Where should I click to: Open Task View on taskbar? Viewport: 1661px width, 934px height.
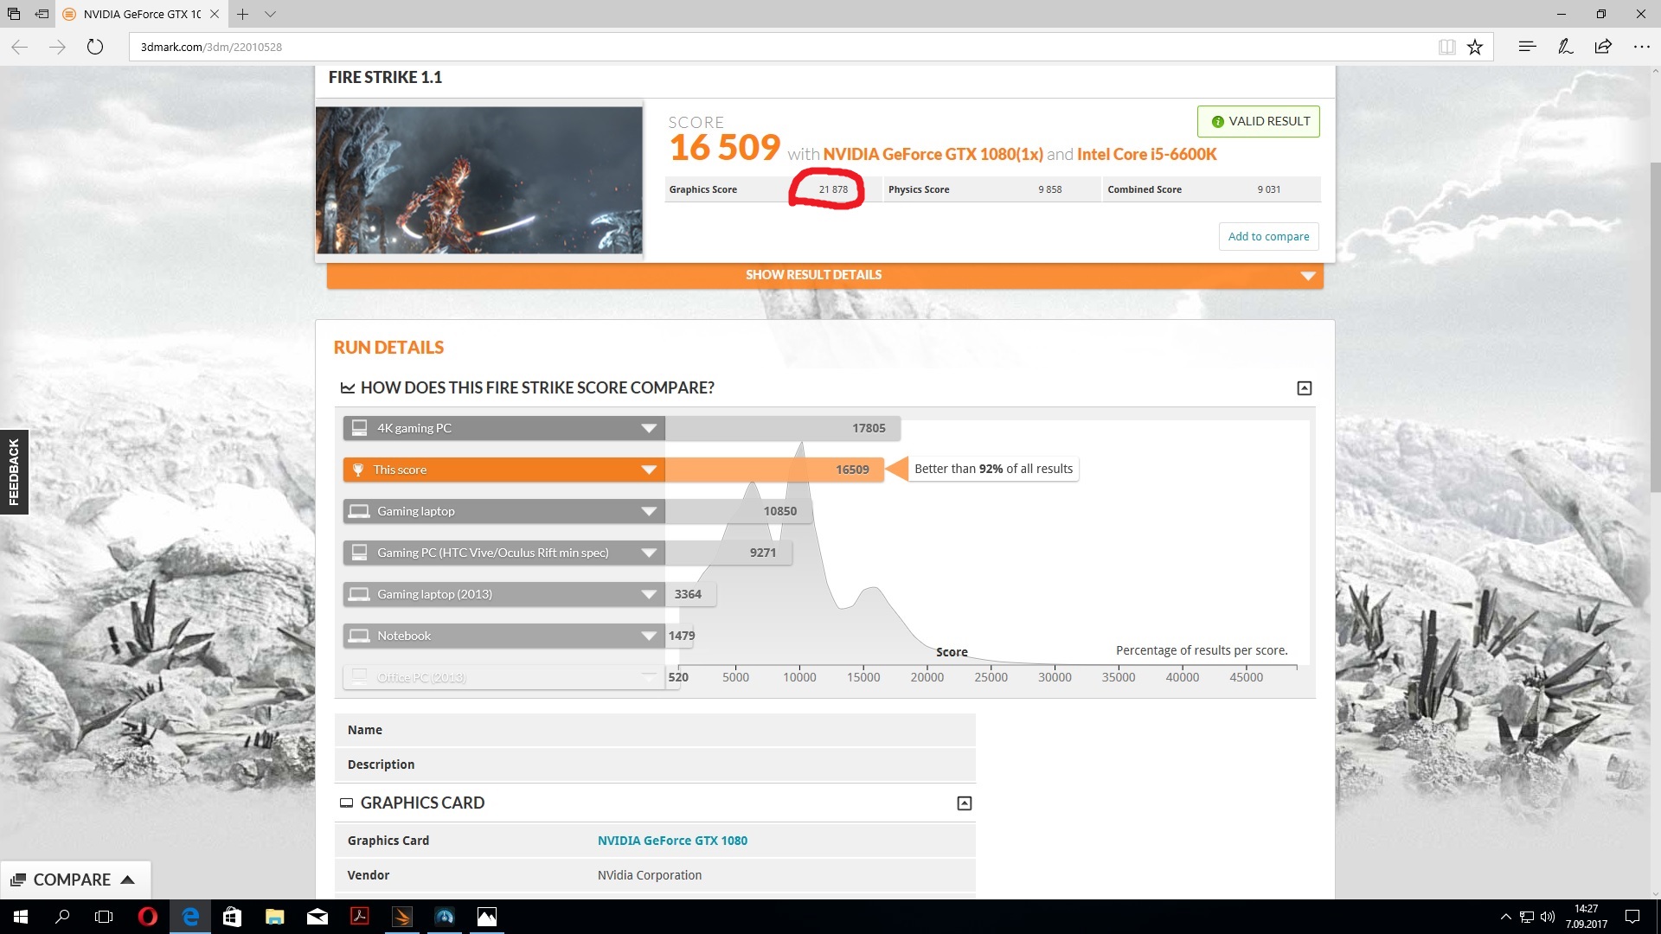104,917
